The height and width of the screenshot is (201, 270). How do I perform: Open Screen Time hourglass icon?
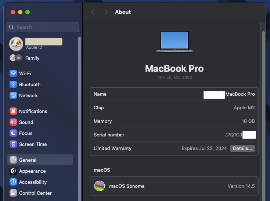tap(13, 144)
